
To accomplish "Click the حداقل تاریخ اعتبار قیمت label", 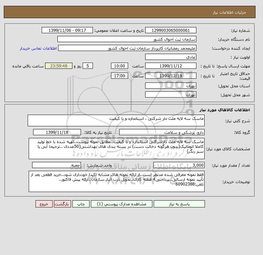I will (x=235, y=76).
